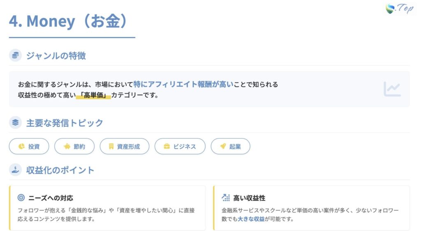Open the ニーズへの対応 card
The height and width of the screenshot is (231, 421).
pos(107,208)
